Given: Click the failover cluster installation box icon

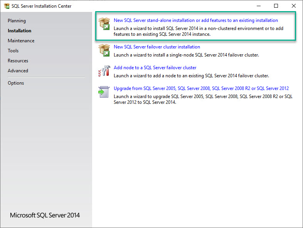Looking at the screenshot, I should (104, 50).
